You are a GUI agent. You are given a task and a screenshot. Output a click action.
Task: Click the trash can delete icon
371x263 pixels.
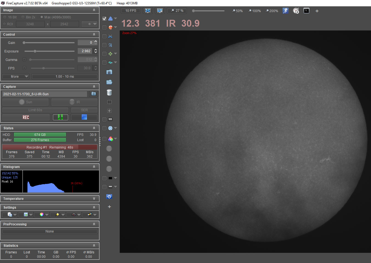click(109, 93)
